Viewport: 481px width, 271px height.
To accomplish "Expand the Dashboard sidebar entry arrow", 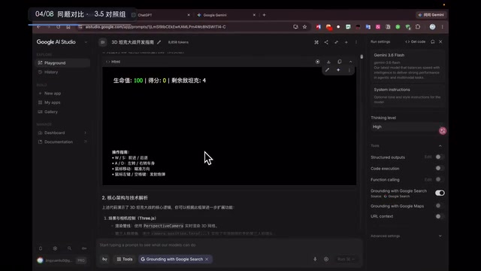I will click(x=85, y=132).
